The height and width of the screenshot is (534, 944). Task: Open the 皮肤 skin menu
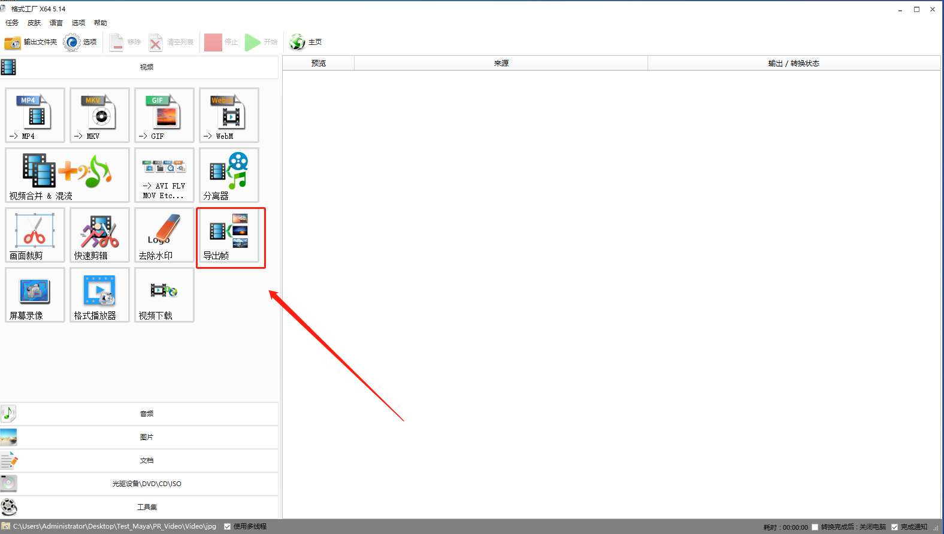[x=34, y=23]
